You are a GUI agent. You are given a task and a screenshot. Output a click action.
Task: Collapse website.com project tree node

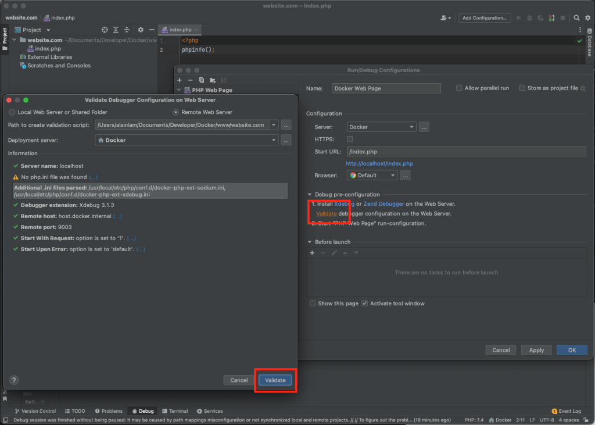(15, 40)
